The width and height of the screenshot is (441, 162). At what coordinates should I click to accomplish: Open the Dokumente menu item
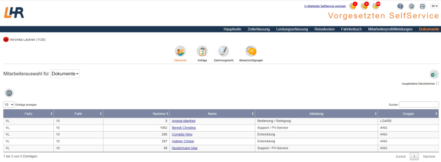coord(429,29)
